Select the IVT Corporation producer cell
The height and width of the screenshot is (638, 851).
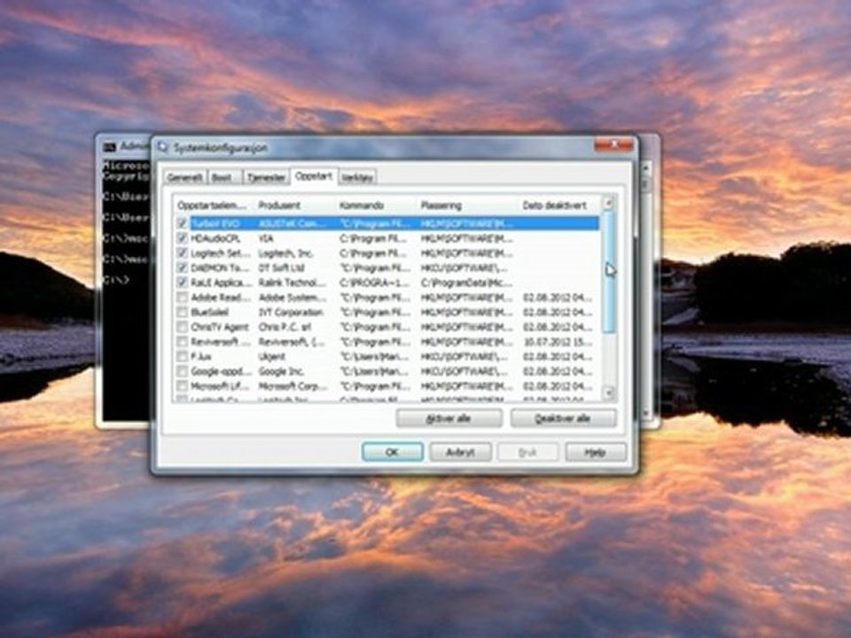[x=291, y=312]
